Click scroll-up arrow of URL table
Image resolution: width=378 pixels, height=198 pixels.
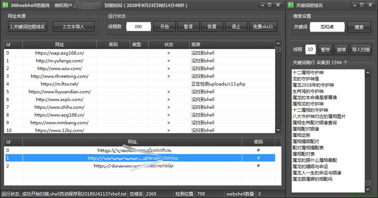[x=278, y=44]
